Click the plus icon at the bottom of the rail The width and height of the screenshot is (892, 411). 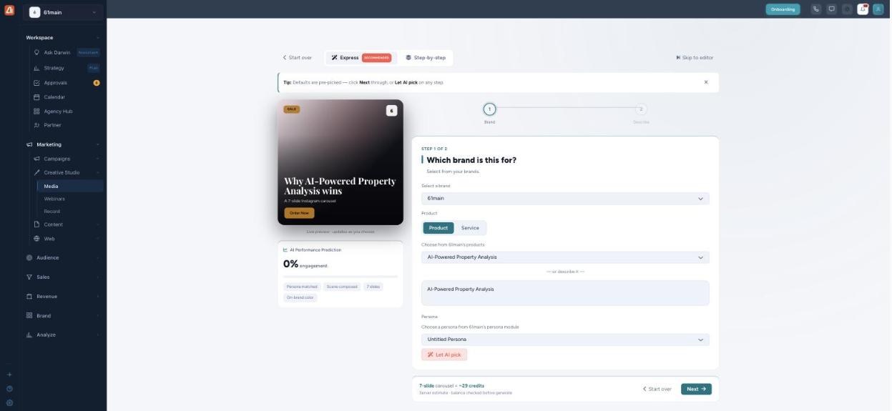point(9,375)
